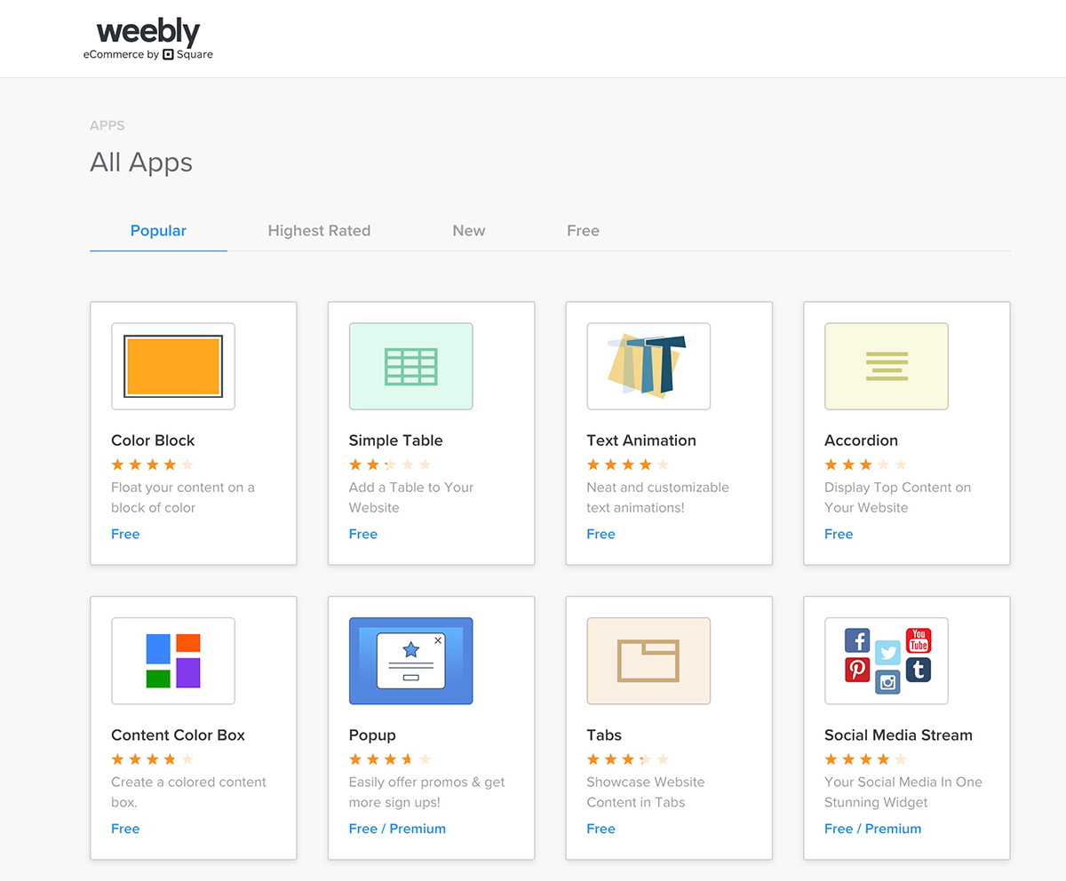Switch to the Popular tab
This screenshot has height=881, width=1066.
click(x=158, y=231)
